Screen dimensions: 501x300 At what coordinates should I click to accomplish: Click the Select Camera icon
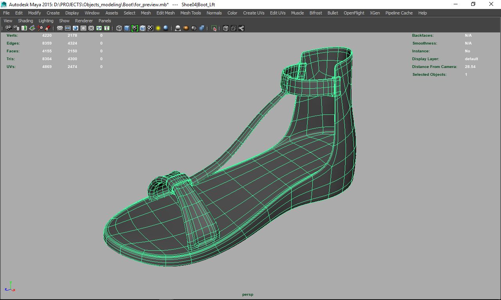(8, 28)
